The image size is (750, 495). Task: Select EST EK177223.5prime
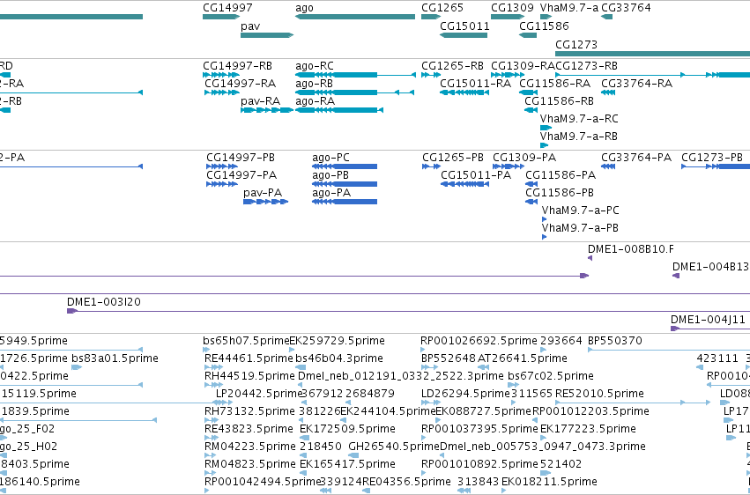click(x=543, y=439)
